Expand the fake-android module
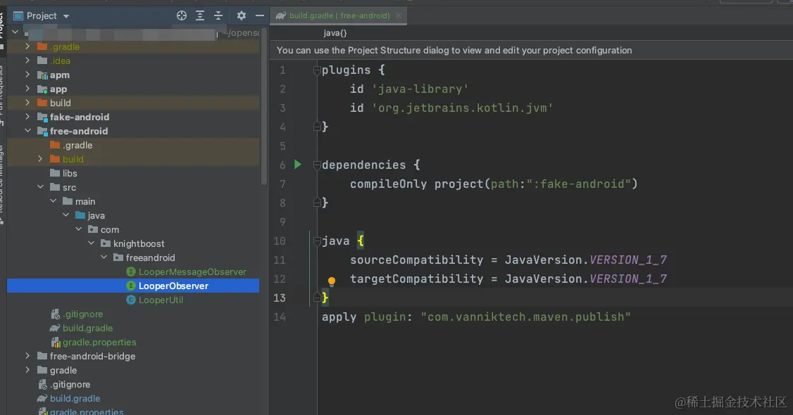 (27, 117)
